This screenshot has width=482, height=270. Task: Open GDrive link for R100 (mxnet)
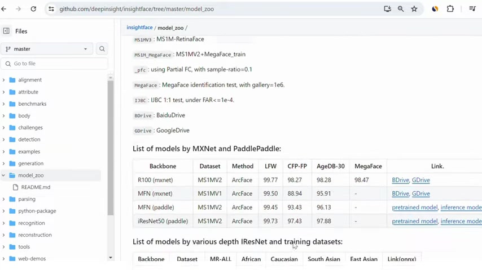click(421, 180)
